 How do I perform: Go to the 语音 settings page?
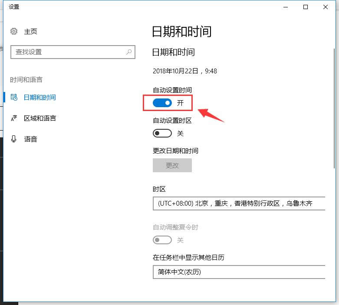[30, 139]
